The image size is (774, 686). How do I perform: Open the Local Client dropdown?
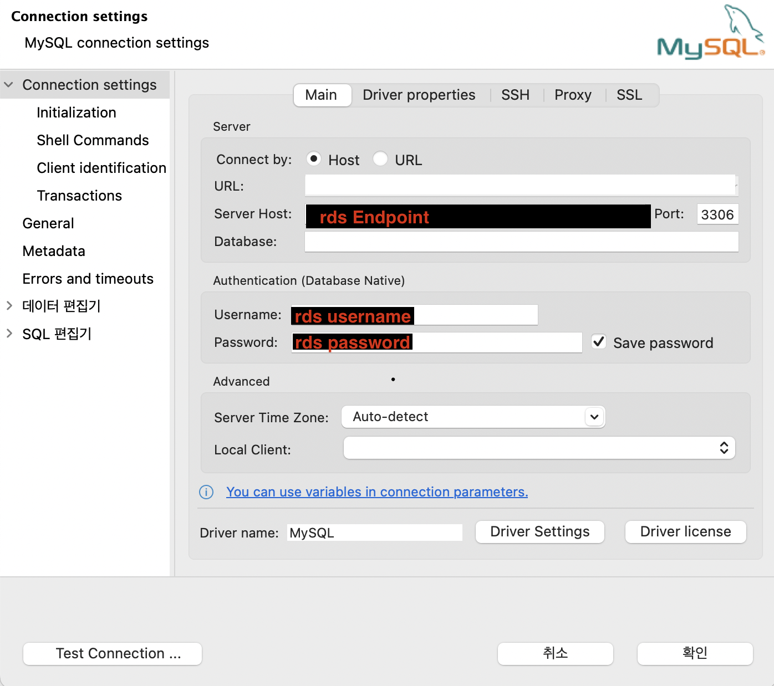pyautogui.click(x=539, y=448)
